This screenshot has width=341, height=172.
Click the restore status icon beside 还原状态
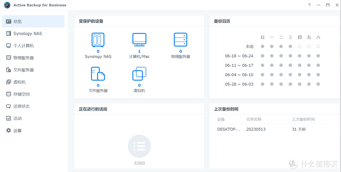[9, 106]
